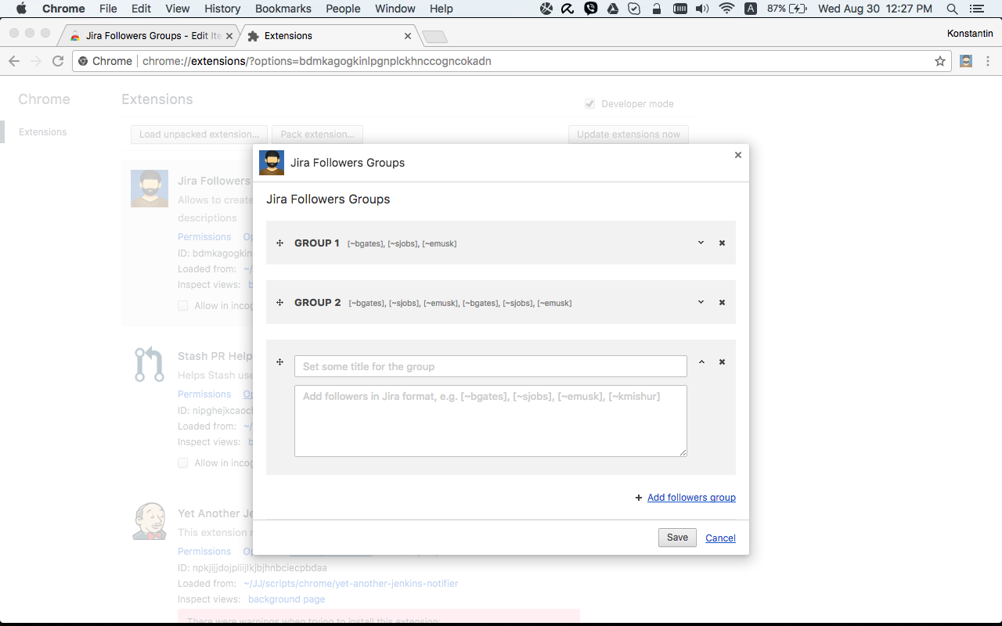Expand GROUP 1 details
1002x626 pixels.
[x=701, y=243]
